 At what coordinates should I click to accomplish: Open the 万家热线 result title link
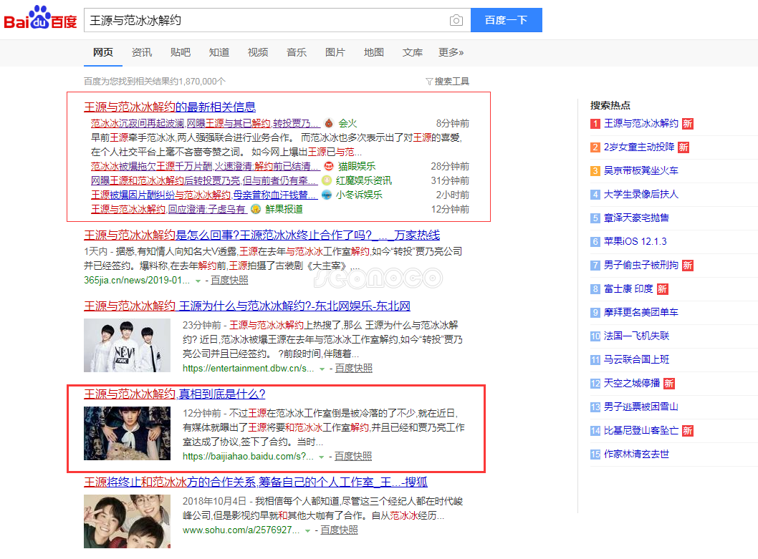(262, 235)
